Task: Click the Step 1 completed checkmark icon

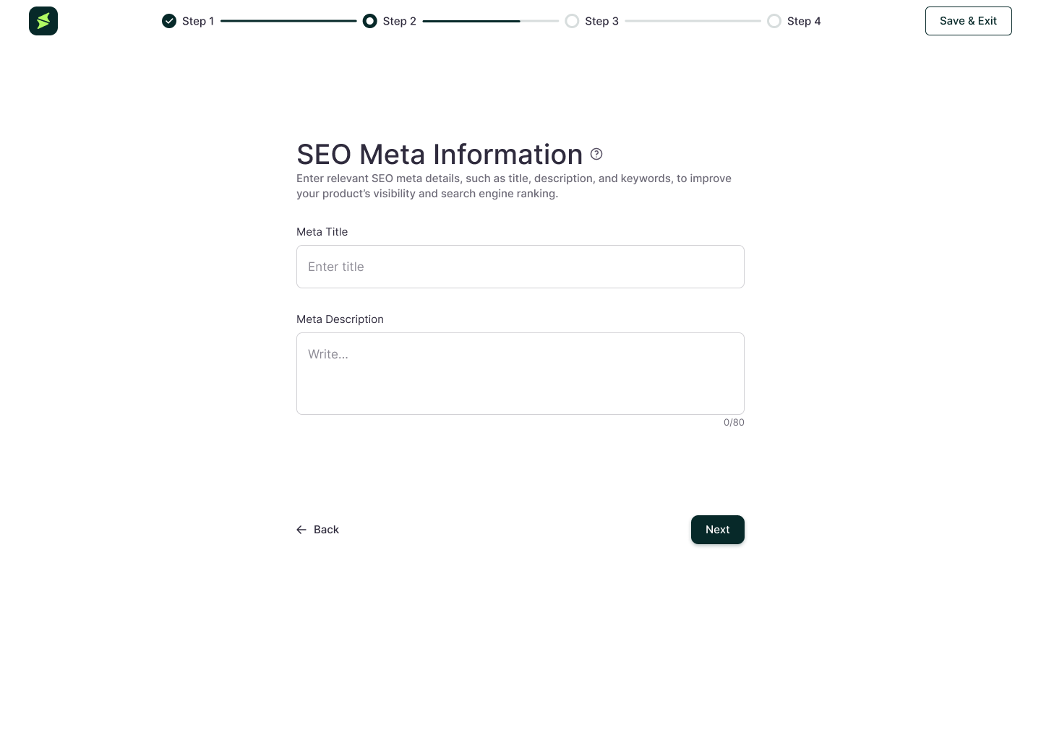Action: 169,21
